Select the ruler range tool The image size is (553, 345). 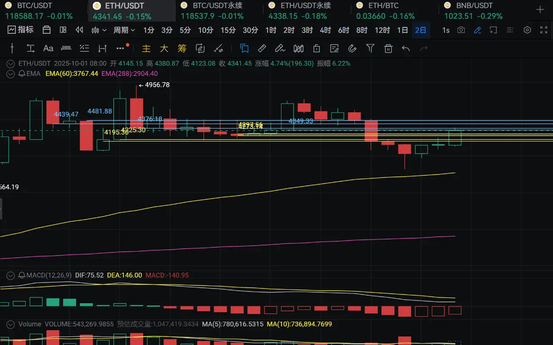tap(66, 48)
